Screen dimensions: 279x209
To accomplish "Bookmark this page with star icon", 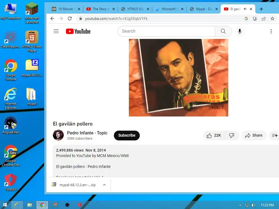I will 272,19.
